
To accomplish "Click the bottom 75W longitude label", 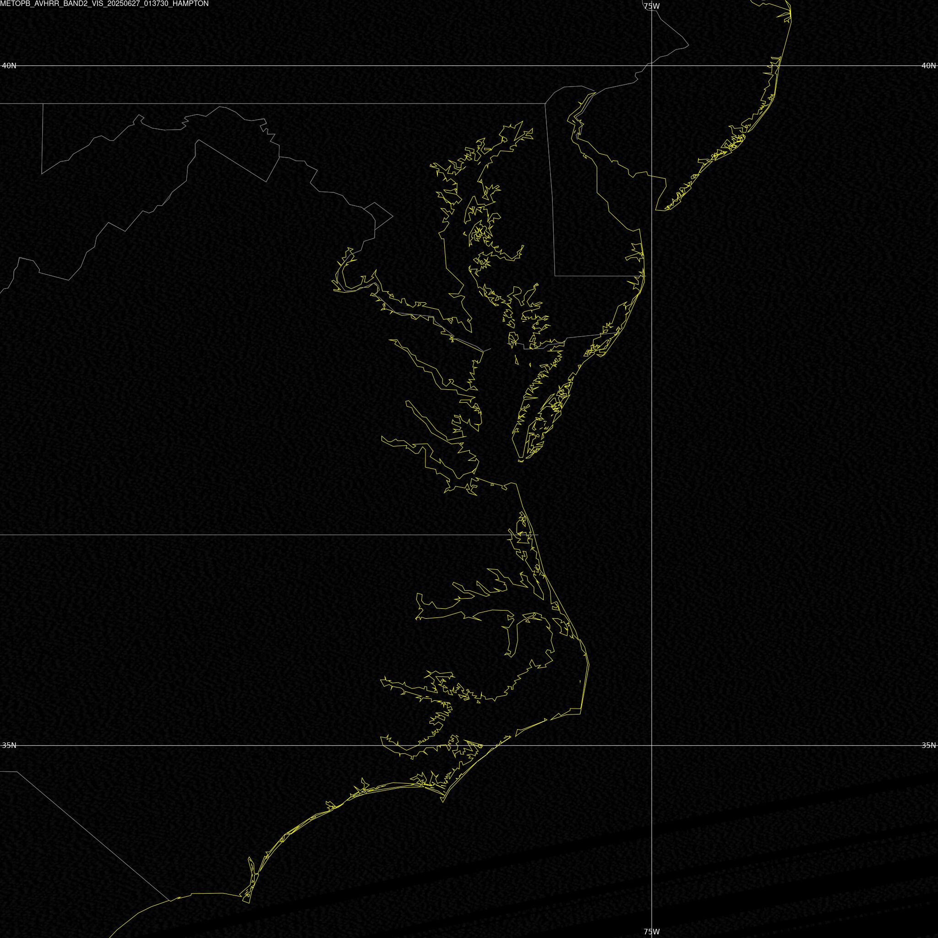I will pos(652,932).
